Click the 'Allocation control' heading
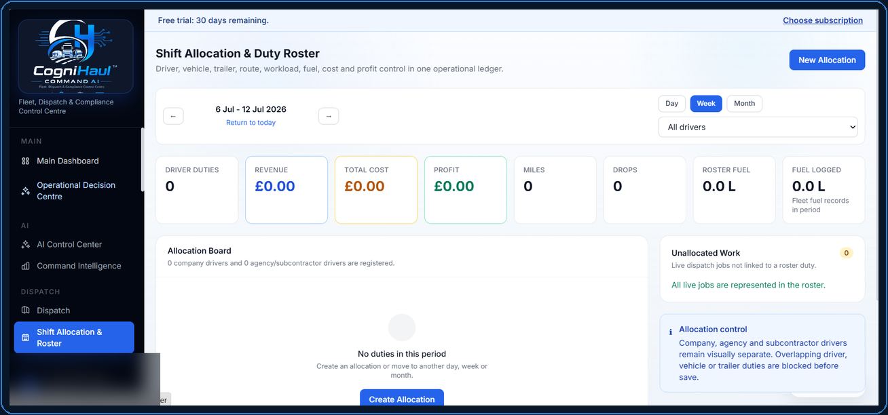The image size is (888, 415). [713, 330]
